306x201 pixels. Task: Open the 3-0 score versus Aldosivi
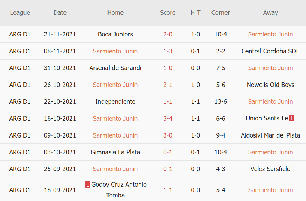click(168, 135)
